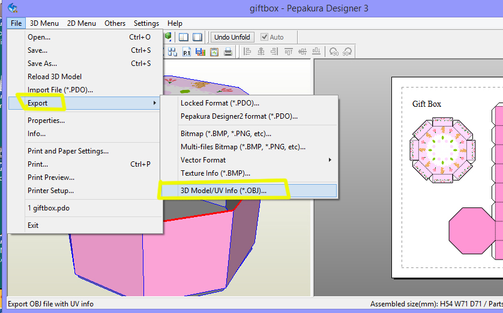Click the printer icon in toolbar
This screenshot has height=313, width=503.
pos(228,52)
